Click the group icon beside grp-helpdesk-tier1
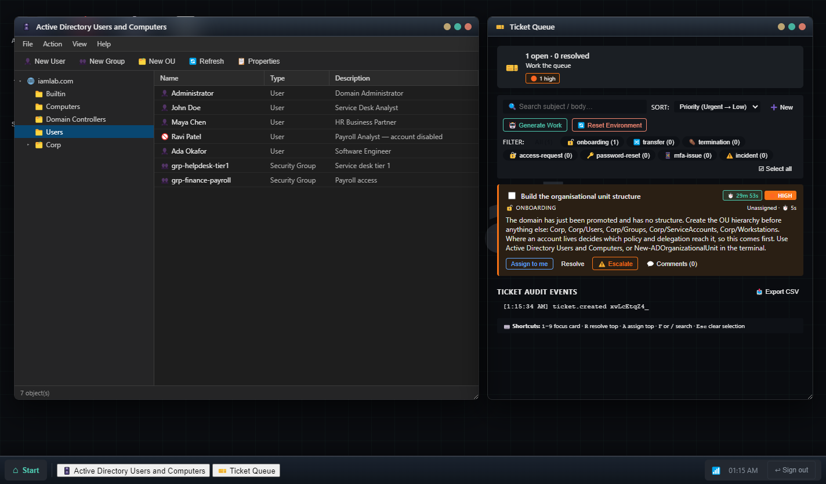 point(165,166)
